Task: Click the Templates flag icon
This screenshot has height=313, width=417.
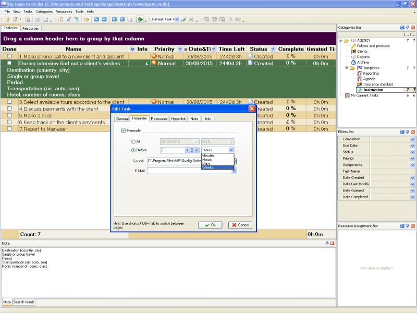Action: 359,68
